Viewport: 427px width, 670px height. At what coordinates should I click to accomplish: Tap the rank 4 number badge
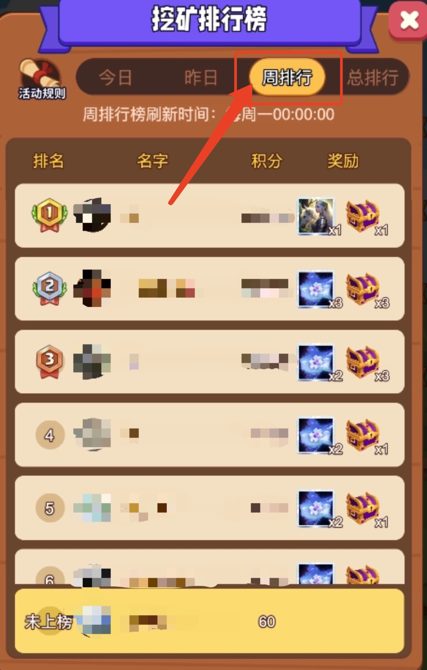pos(50,435)
